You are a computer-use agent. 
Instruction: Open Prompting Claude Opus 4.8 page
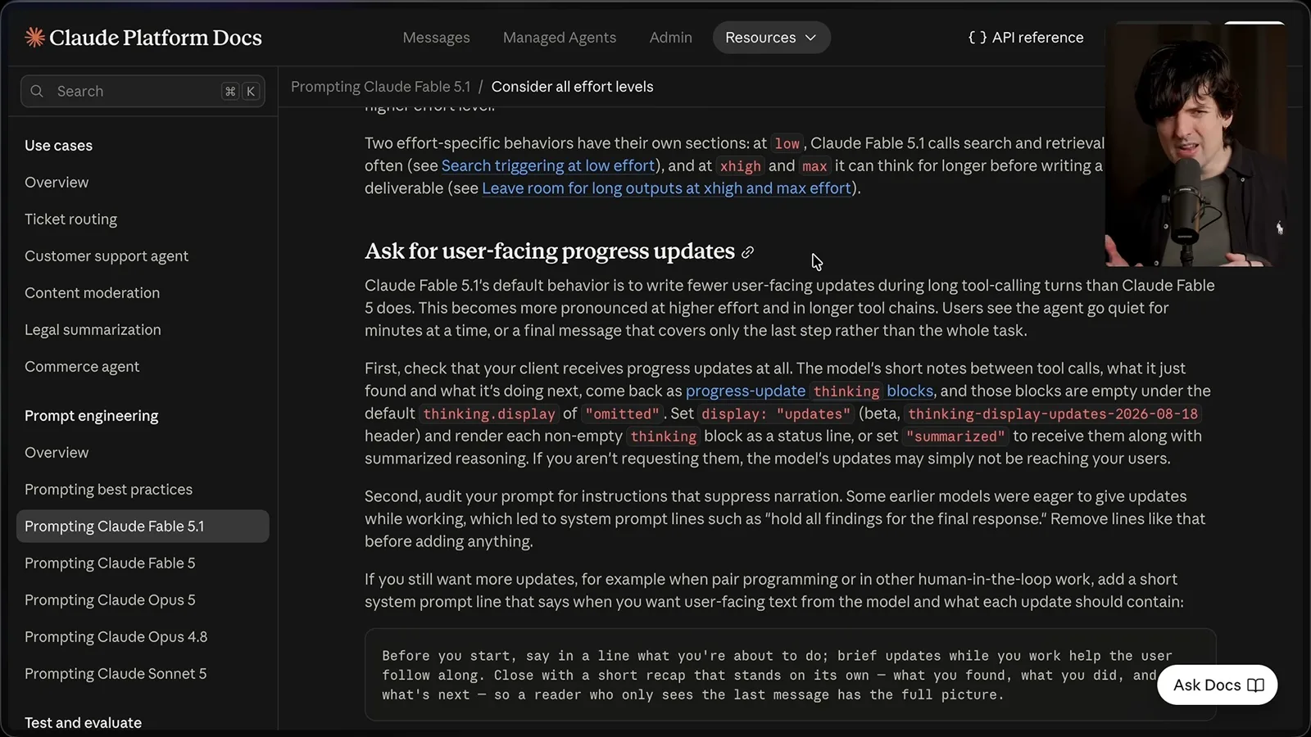click(116, 637)
